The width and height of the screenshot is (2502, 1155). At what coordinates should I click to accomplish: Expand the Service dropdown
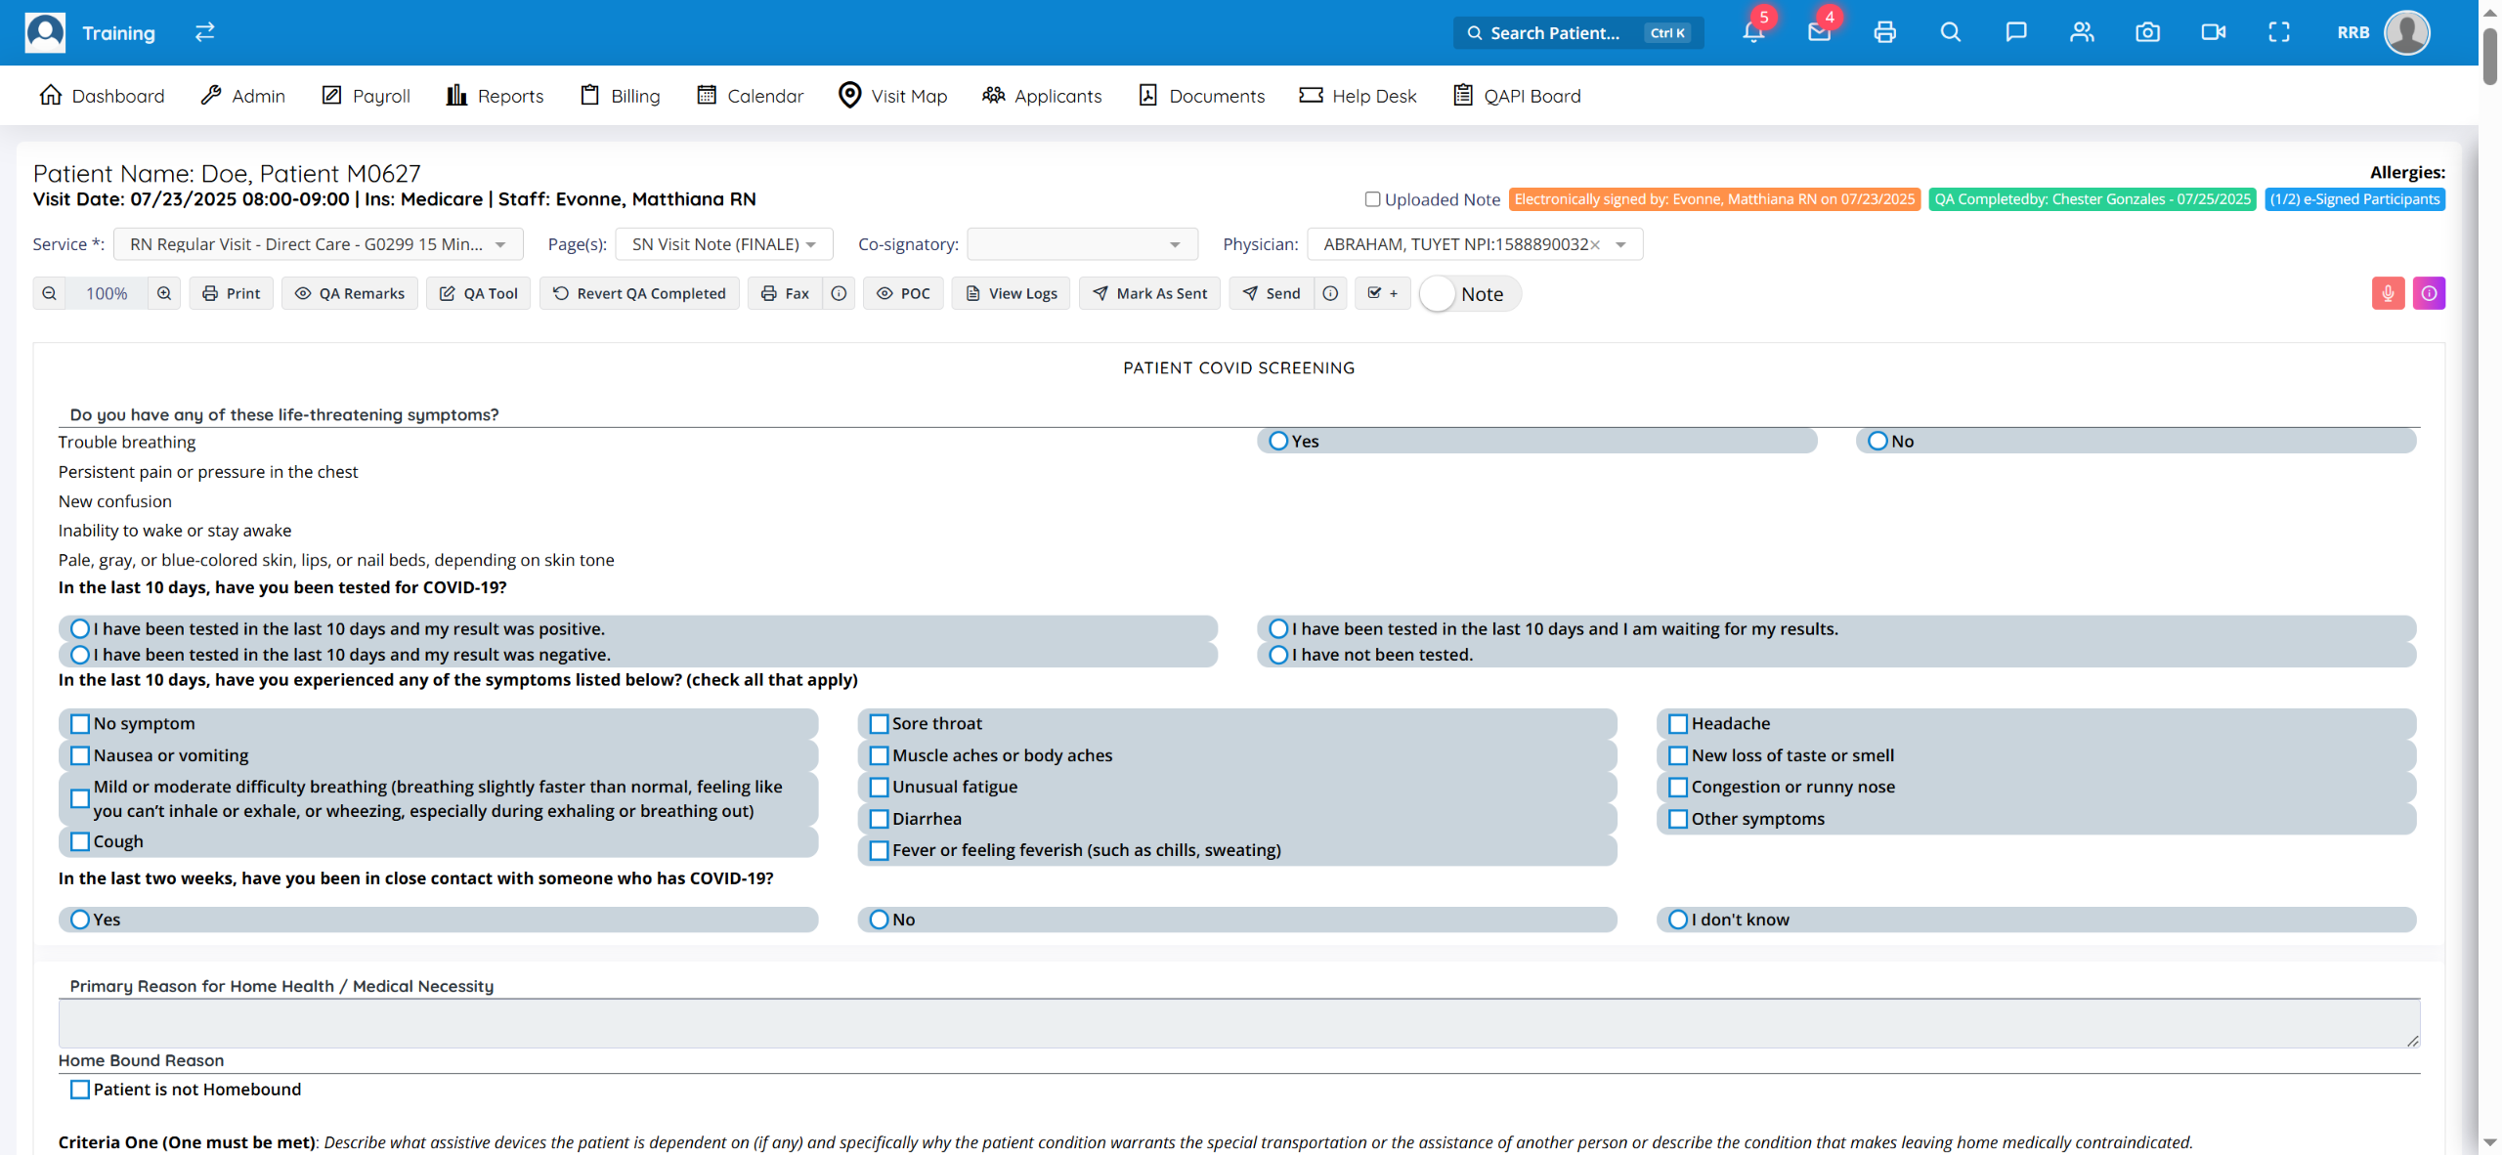coord(318,244)
